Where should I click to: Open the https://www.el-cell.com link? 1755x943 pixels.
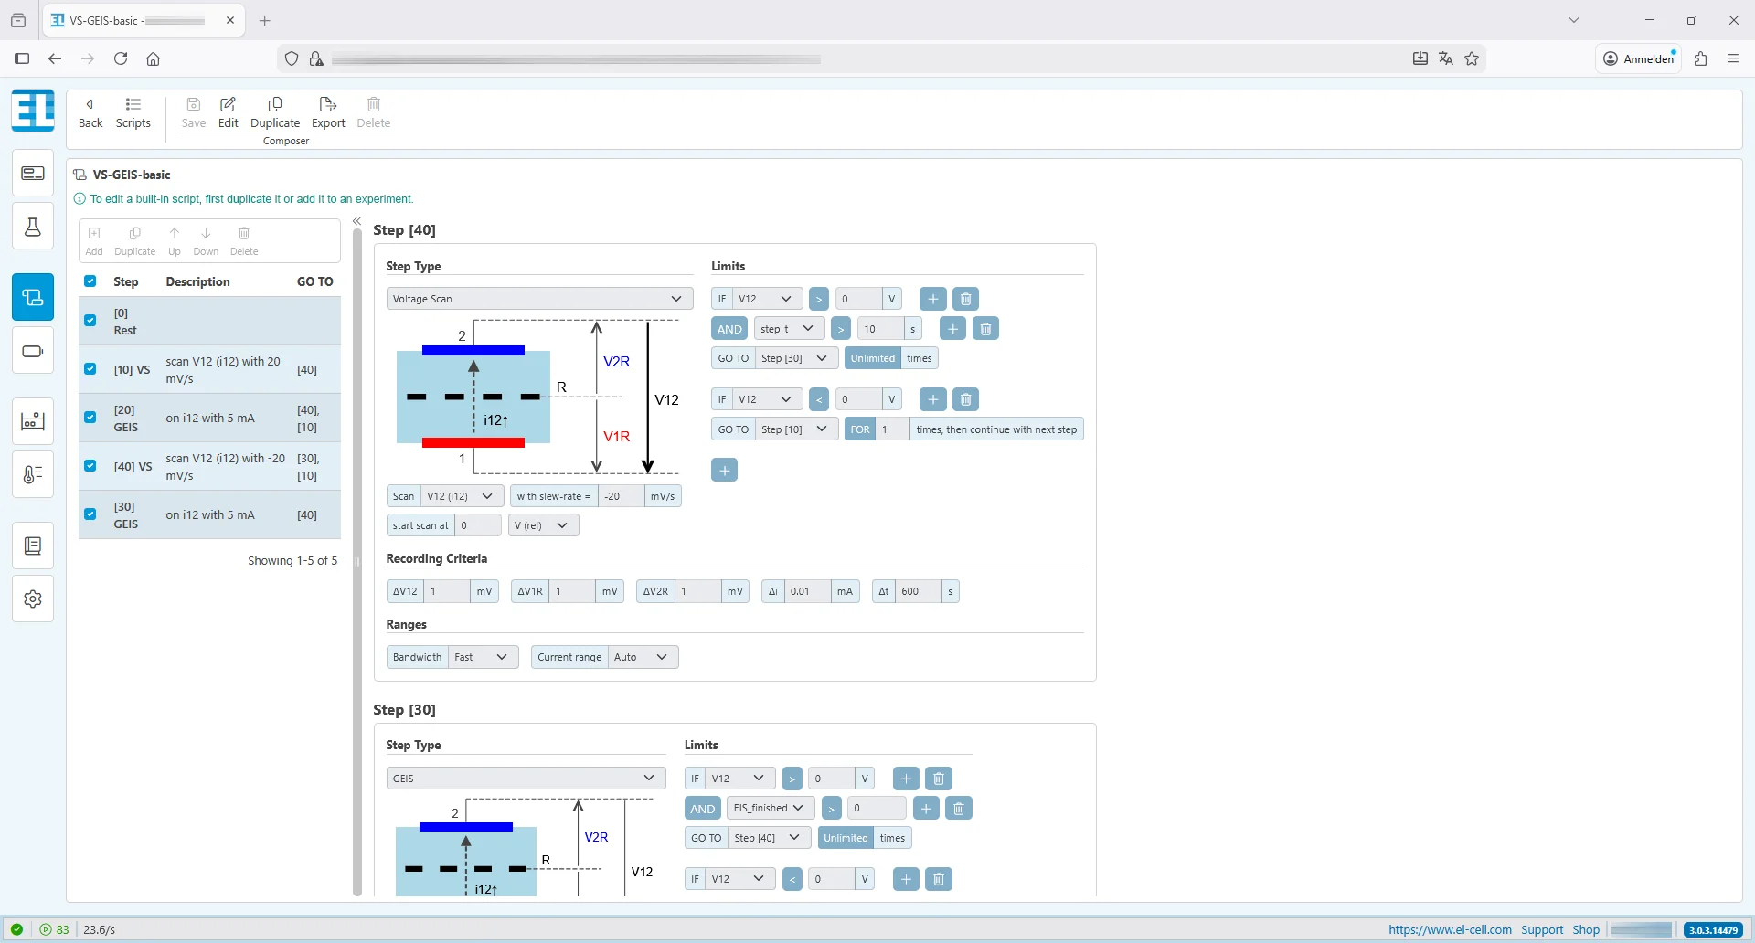pos(1449,929)
